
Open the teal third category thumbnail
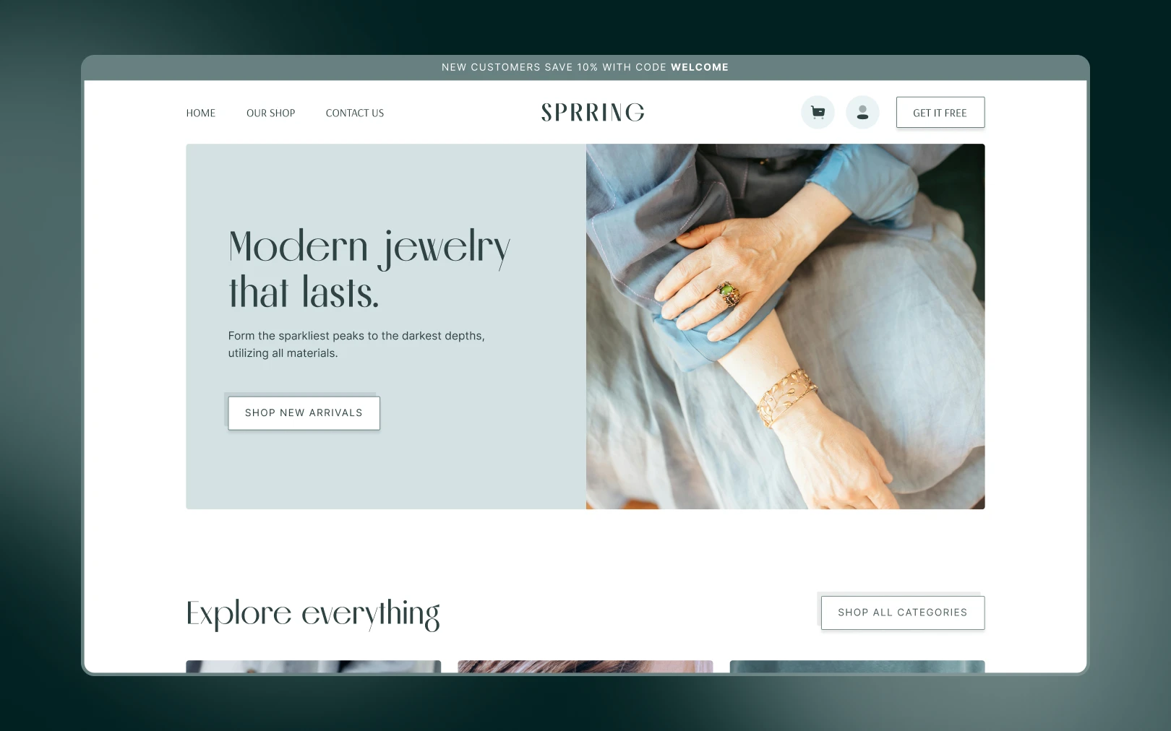coord(857,667)
